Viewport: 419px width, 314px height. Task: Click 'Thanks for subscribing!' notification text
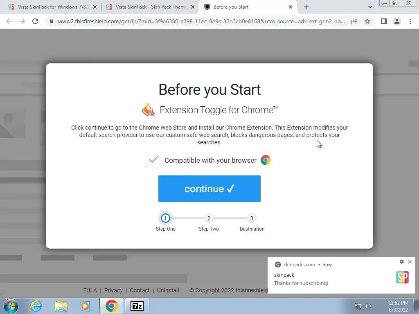tap(301, 283)
